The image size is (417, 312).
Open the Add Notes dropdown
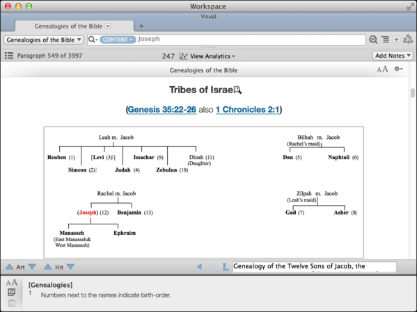tap(393, 56)
